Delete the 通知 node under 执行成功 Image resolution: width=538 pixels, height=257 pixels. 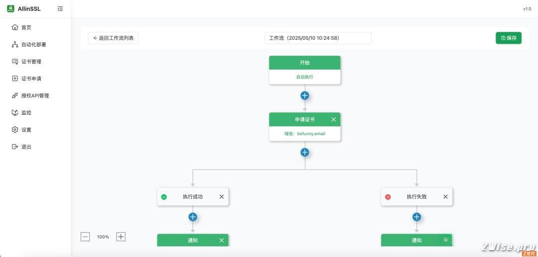[x=222, y=240]
